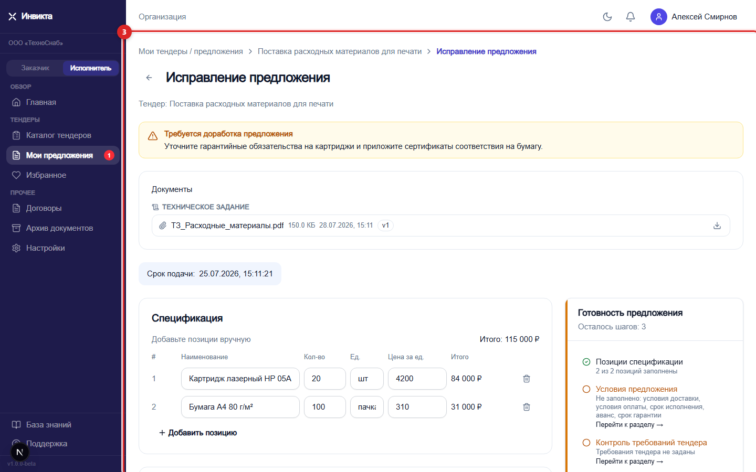Open База знаний menu item

pos(63,425)
